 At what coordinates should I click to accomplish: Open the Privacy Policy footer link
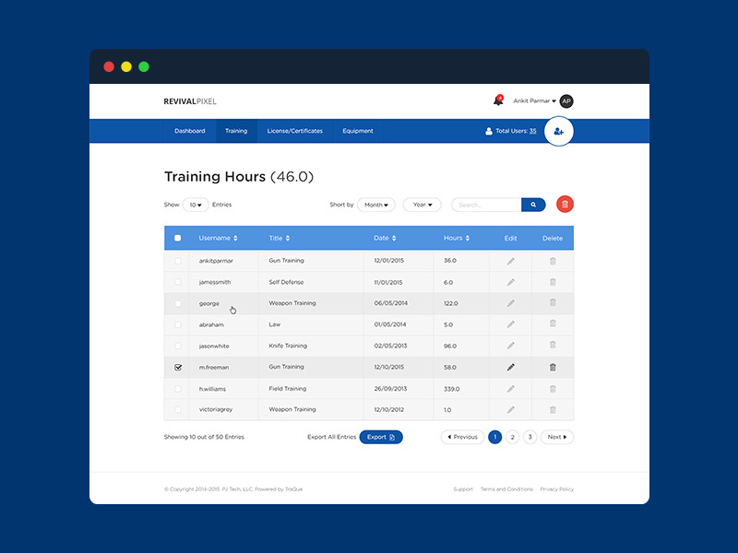pos(557,489)
